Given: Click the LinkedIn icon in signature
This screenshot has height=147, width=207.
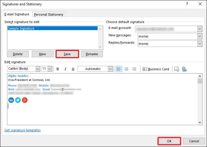Looking at the screenshot, I should point(11,100).
